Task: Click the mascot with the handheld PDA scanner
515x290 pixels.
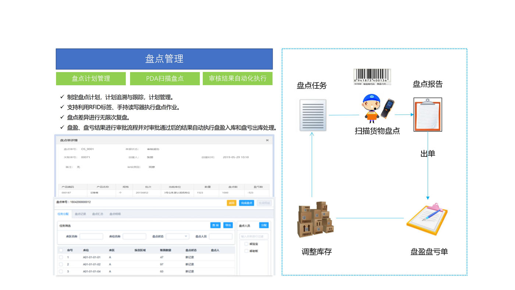Action: coord(378,108)
